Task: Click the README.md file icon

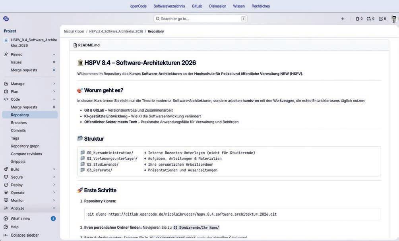Action: point(75,45)
